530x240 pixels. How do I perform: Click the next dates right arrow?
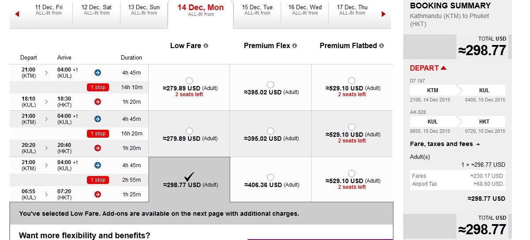[x=383, y=15]
